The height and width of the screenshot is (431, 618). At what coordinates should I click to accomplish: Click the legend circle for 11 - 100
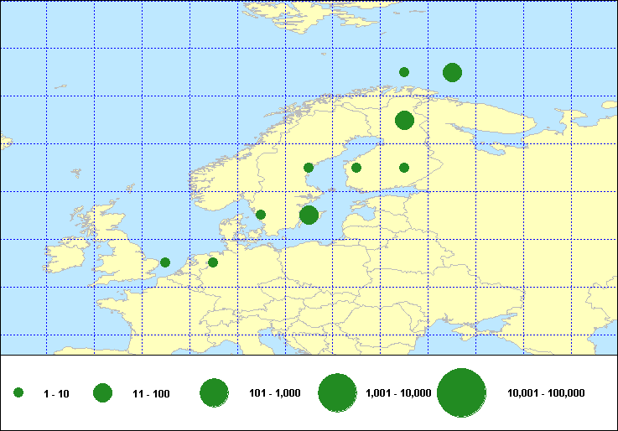(x=103, y=393)
